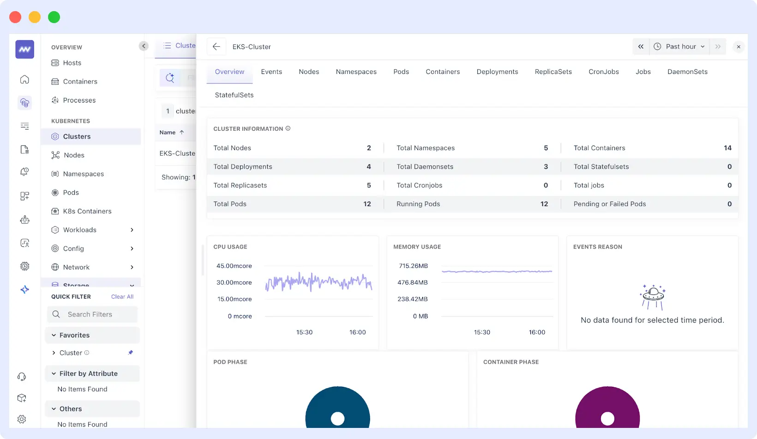Click Clear All in the Quick Filter panel
This screenshot has height=439, width=757.
pos(122,296)
